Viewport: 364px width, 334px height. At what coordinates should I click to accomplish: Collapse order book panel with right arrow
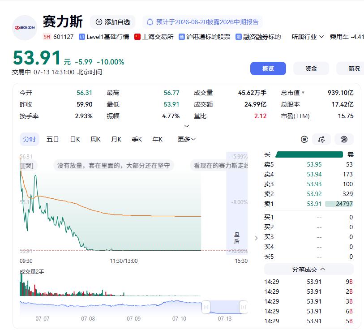pos(256,238)
